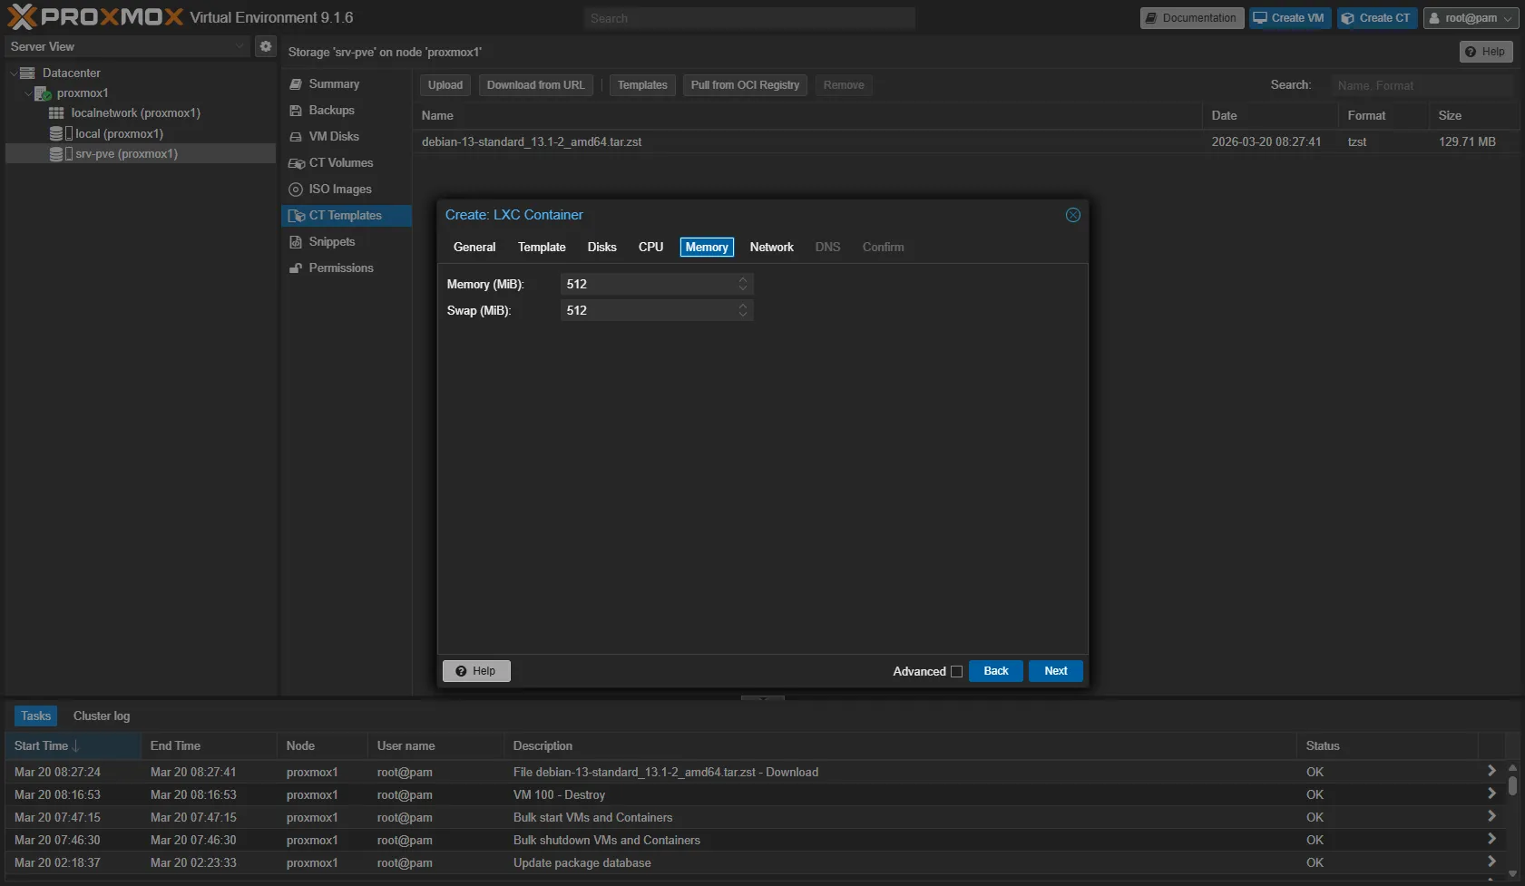
Task: Open the Snippets panel icon
Action: 296,242
